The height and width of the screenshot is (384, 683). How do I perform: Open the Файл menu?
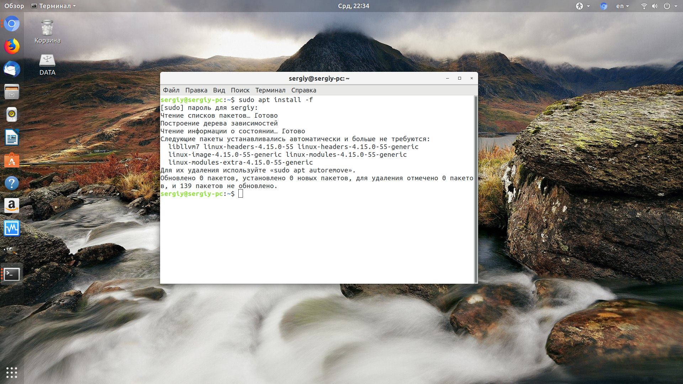click(171, 90)
